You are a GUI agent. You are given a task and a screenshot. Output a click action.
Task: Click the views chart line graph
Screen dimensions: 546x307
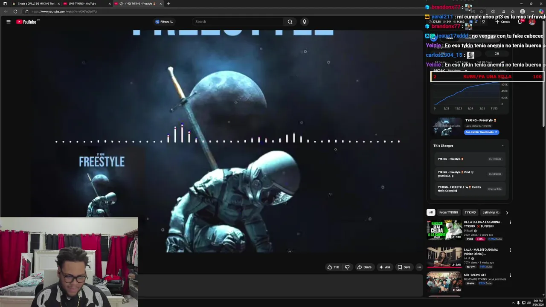point(467,94)
